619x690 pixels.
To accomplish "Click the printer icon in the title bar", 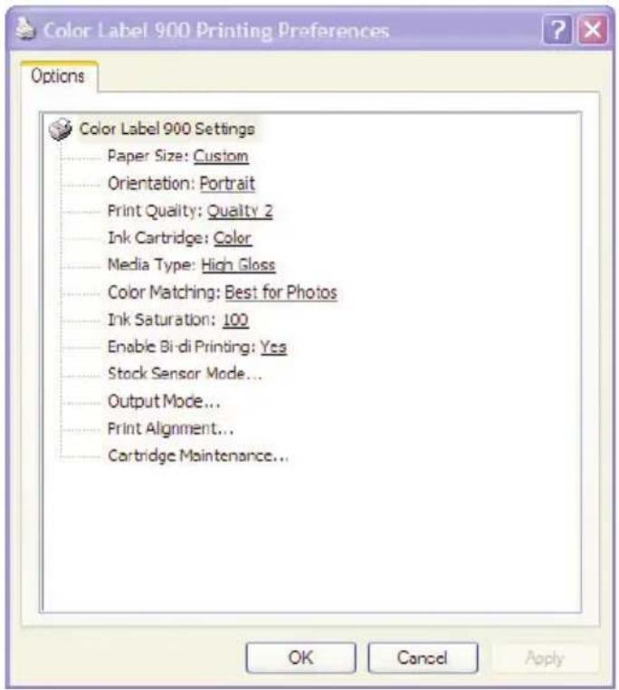I will (x=25, y=28).
